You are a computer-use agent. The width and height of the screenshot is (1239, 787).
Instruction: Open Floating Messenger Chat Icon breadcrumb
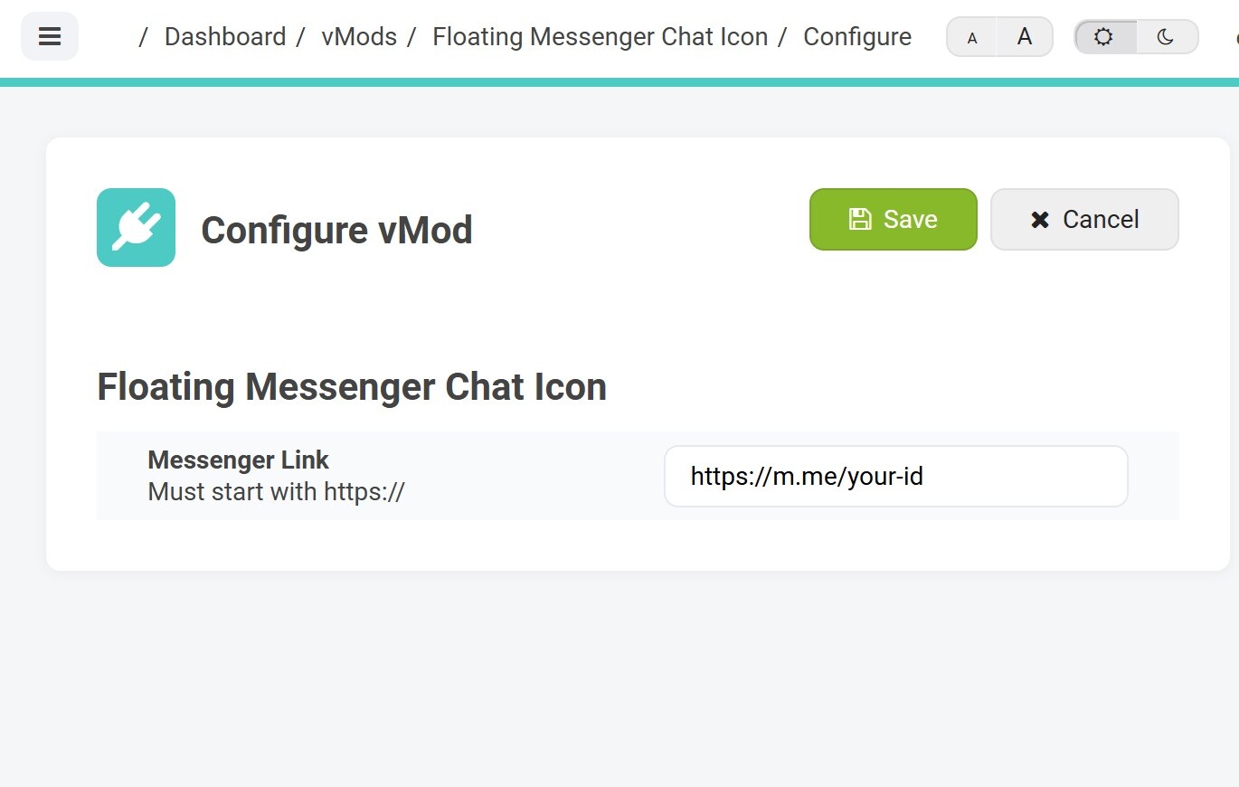tap(600, 37)
